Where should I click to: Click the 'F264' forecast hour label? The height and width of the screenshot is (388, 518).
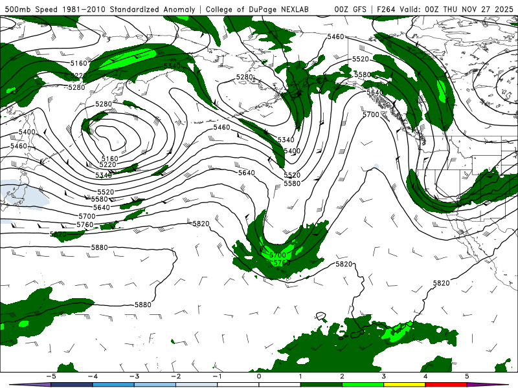387,9
